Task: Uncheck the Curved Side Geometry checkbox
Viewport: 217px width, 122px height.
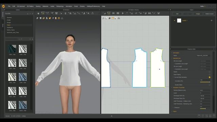Action: pyautogui.click(x=210, y=77)
